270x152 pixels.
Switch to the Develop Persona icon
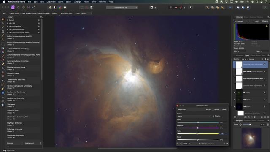(x=24, y=8)
